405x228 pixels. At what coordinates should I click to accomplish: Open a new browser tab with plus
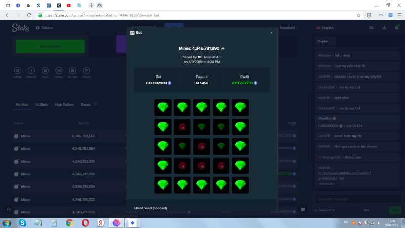click(x=91, y=5)
